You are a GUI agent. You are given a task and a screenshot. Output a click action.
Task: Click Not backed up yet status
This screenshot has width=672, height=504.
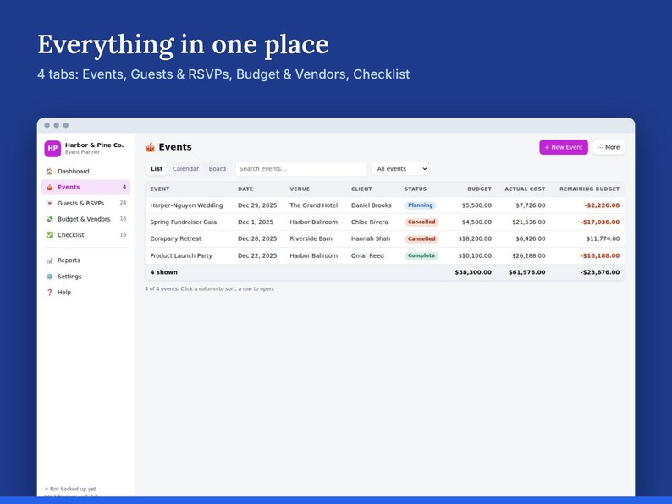coord(71,489)
